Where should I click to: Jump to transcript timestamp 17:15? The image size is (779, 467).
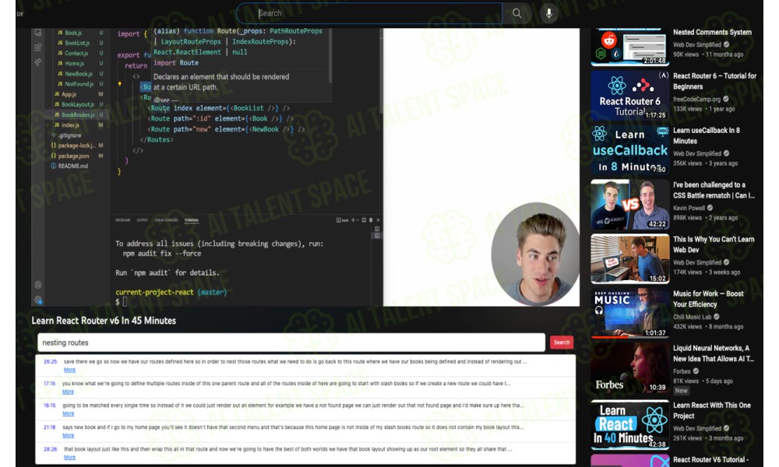pyautogui.click(x=49, y=384)
